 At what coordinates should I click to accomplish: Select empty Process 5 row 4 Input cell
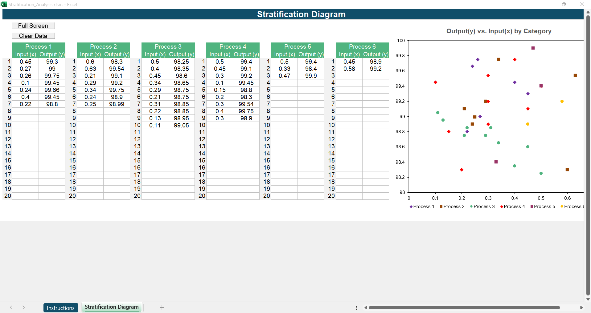284,83
